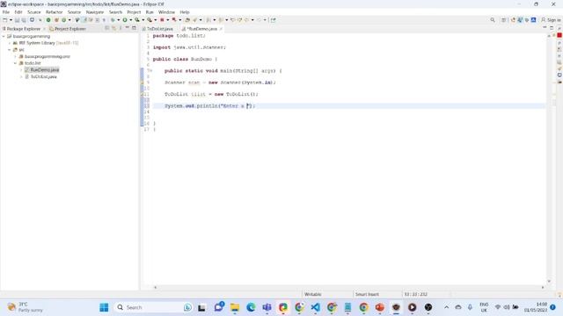
Task: Open the Edit menu
Action: click(18, 12)
